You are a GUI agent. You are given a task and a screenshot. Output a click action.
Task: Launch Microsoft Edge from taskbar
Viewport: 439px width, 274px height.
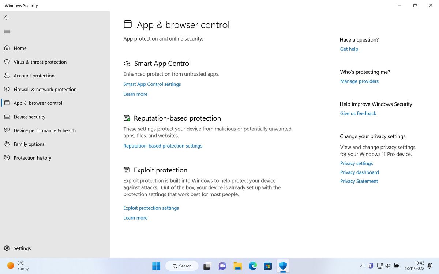click(252, 266)
